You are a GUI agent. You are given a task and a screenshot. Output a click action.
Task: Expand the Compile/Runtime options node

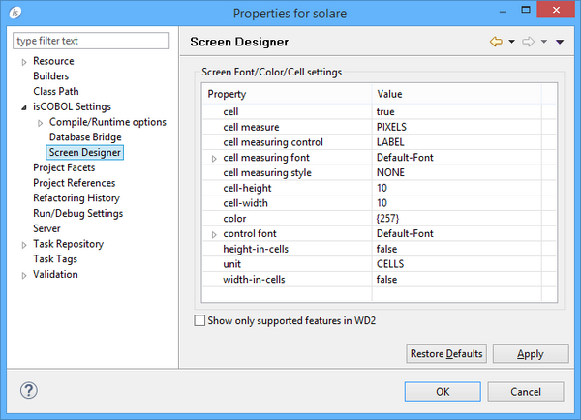tap(40, 123)
